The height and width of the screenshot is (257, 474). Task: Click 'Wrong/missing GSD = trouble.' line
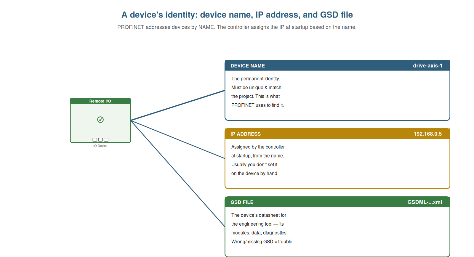pyautogui.click(x=262, y=242)
